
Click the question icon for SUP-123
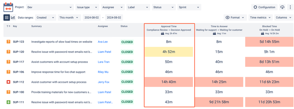[8, 42]
